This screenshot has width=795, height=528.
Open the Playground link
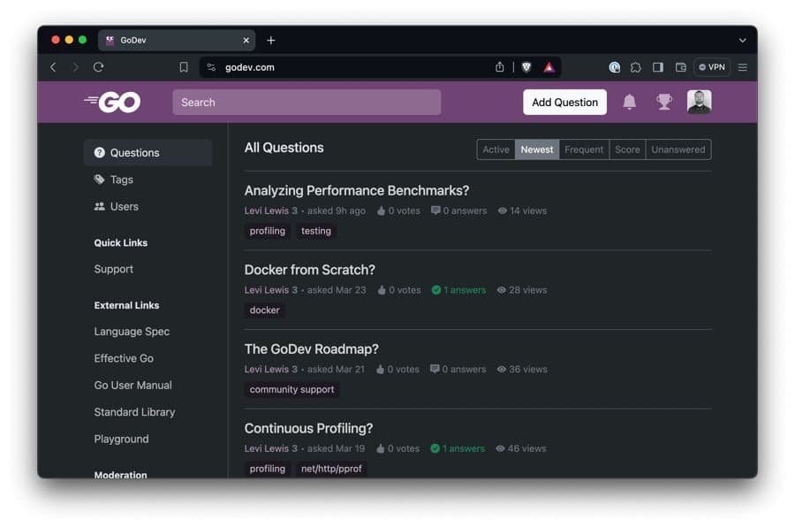[x=121, y=440]
